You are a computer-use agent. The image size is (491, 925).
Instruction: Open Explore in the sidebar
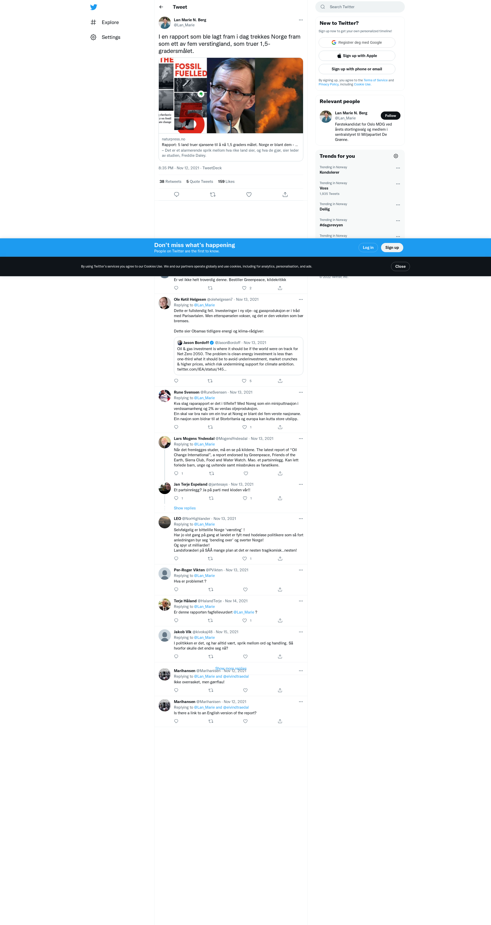click(x=105, y=22)
